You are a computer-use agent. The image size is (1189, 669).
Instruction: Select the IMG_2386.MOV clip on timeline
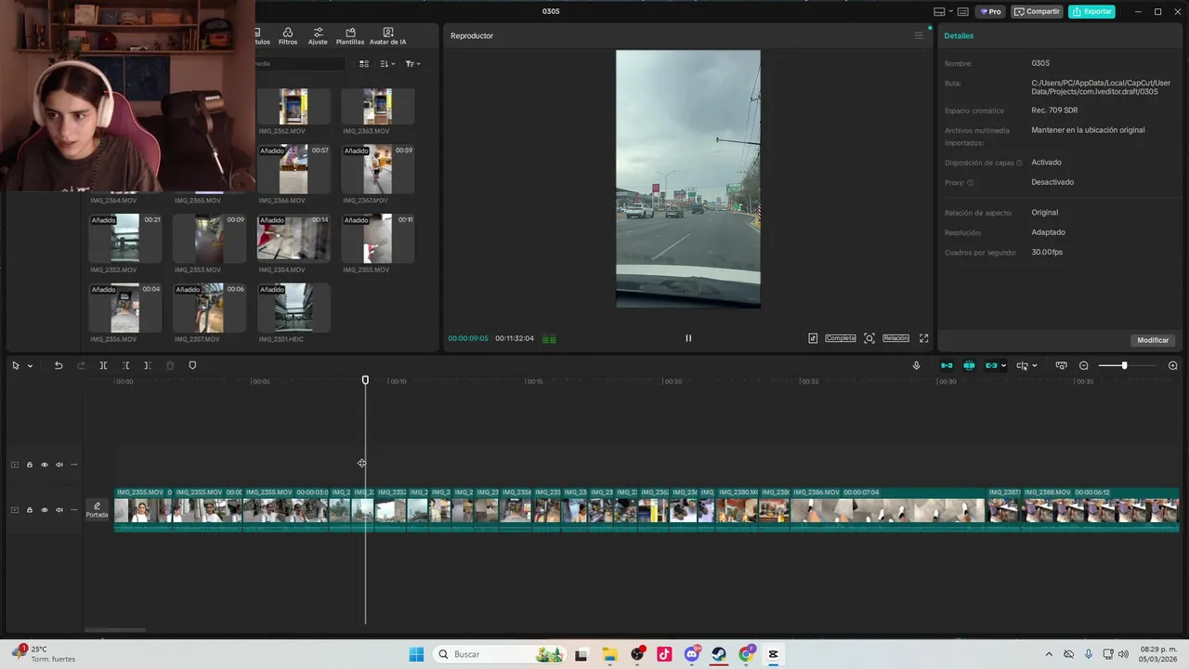pos(887,509)
